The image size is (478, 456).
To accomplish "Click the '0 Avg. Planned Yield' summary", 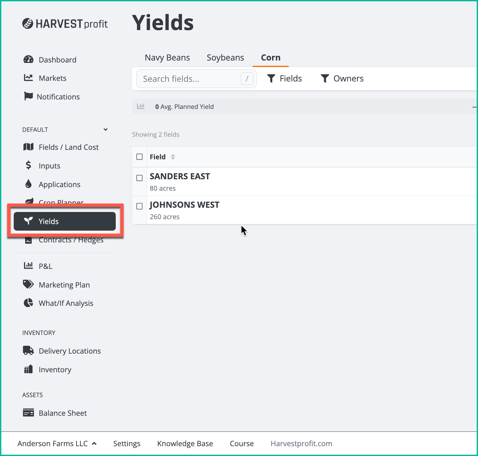I will coord(184,107).
